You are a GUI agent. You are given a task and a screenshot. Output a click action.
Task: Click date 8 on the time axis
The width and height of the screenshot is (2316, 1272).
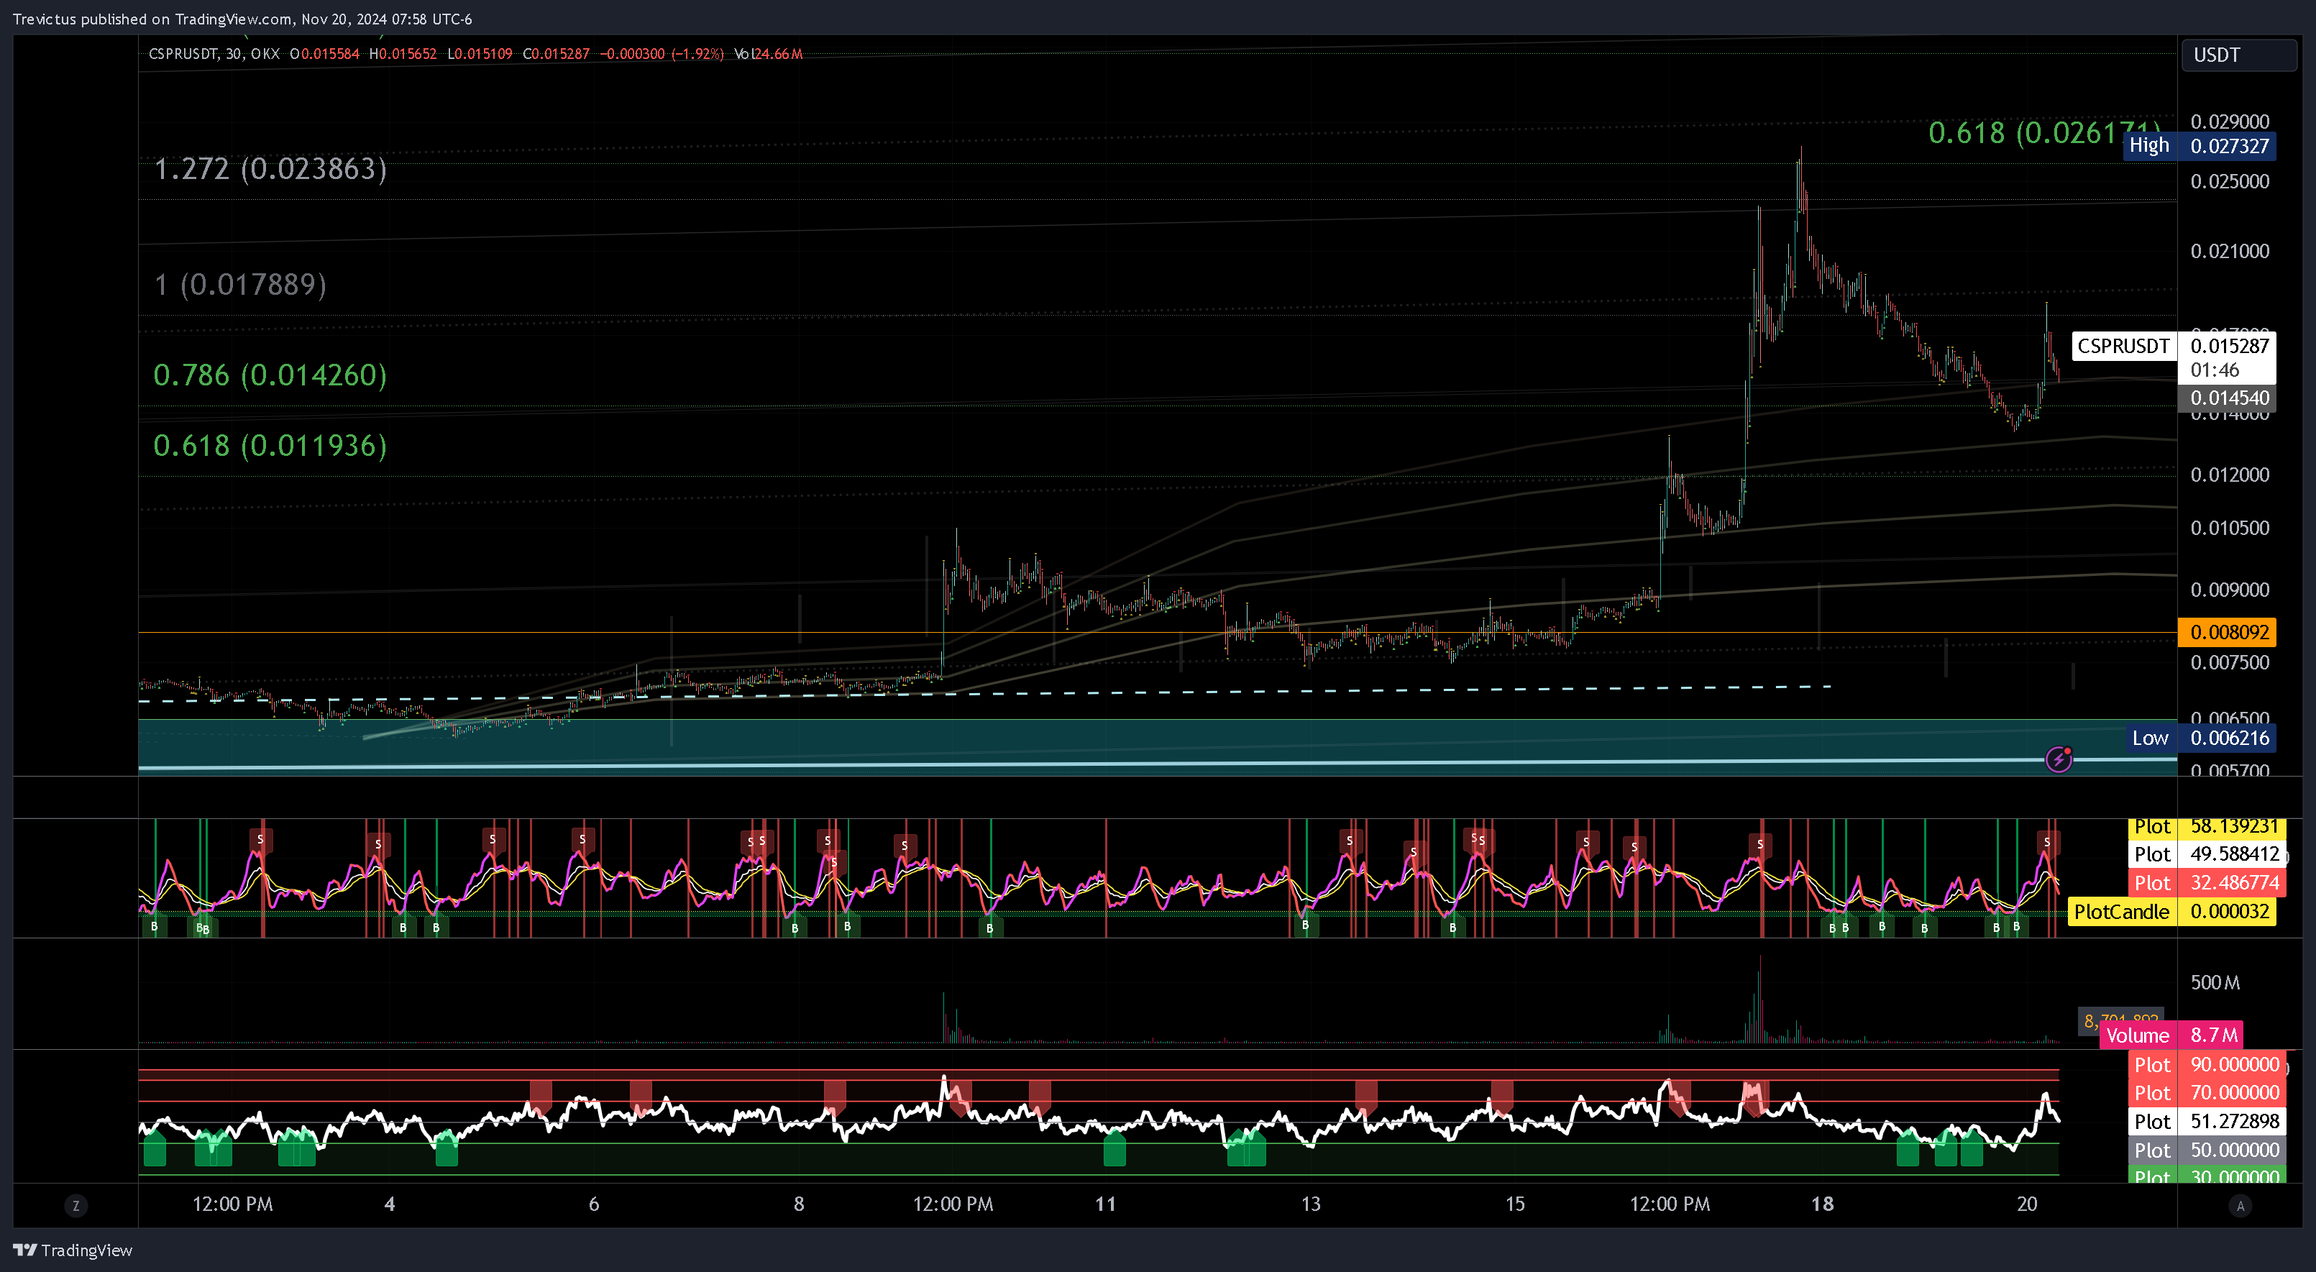coord(798,1204)
